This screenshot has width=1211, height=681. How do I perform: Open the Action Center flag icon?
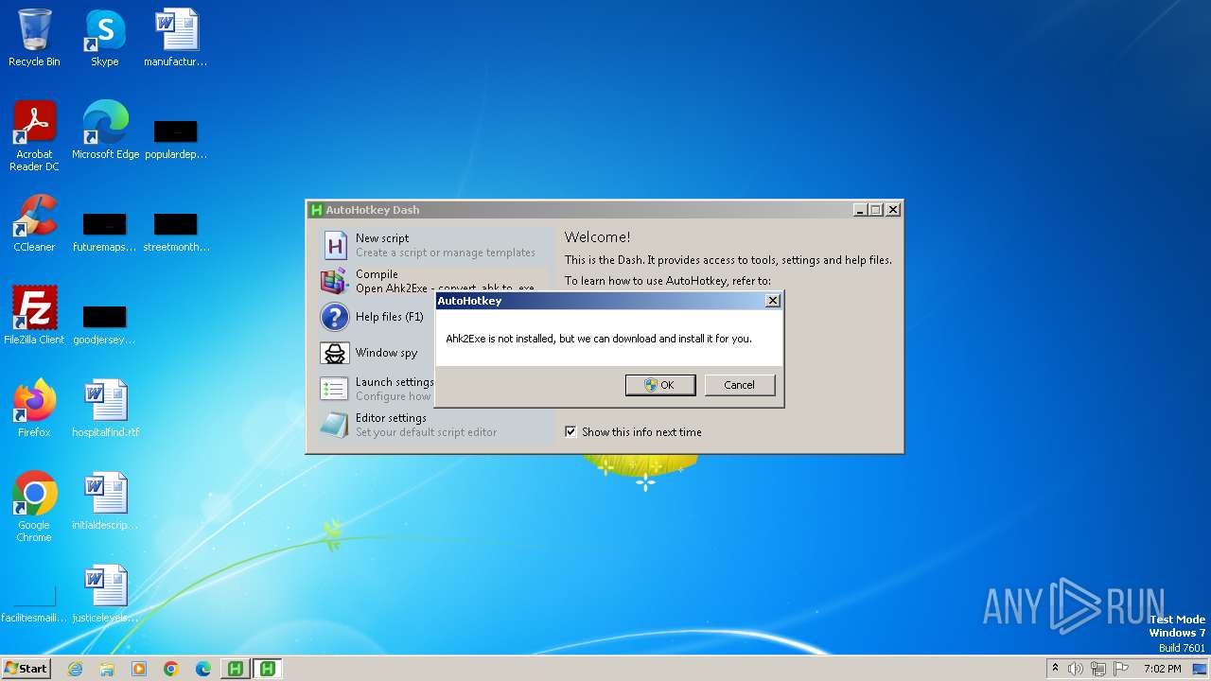(x=1121, y=669)
